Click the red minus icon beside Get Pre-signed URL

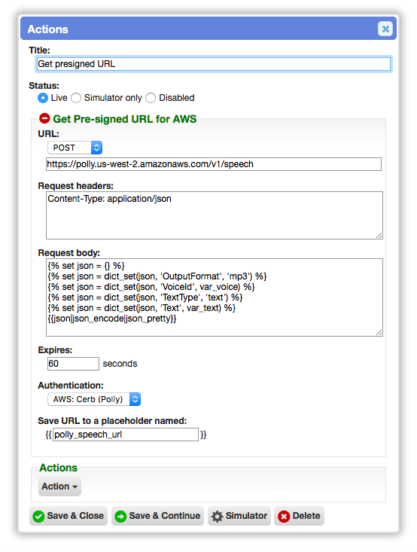[x=44, y=118]
